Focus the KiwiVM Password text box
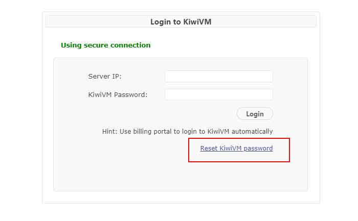 (219, 94)
